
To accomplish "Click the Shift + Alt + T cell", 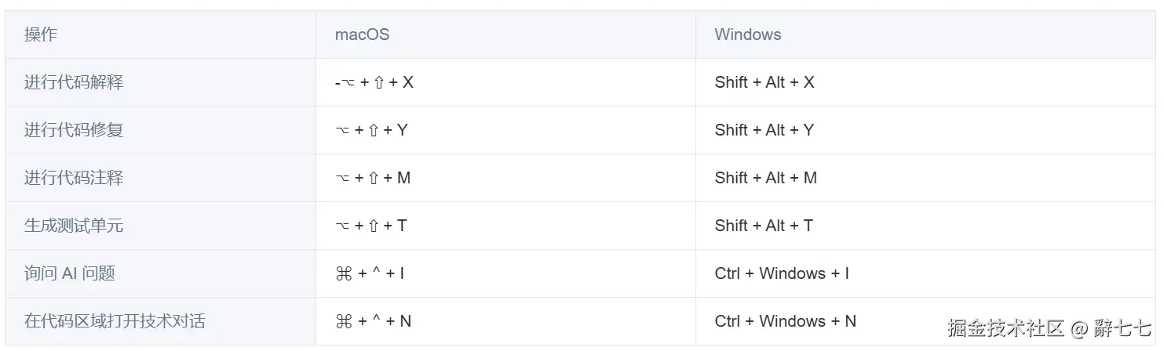I will tap(764, 226).
